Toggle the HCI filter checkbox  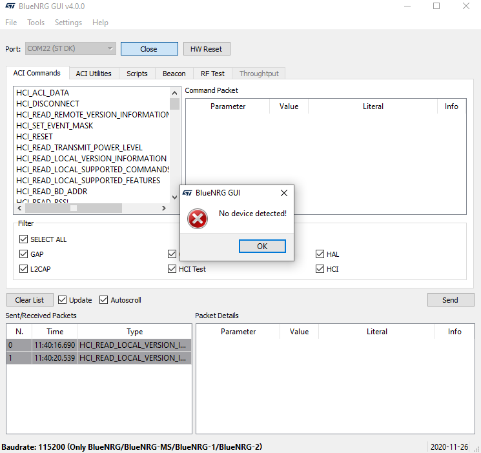pos(320,269)
